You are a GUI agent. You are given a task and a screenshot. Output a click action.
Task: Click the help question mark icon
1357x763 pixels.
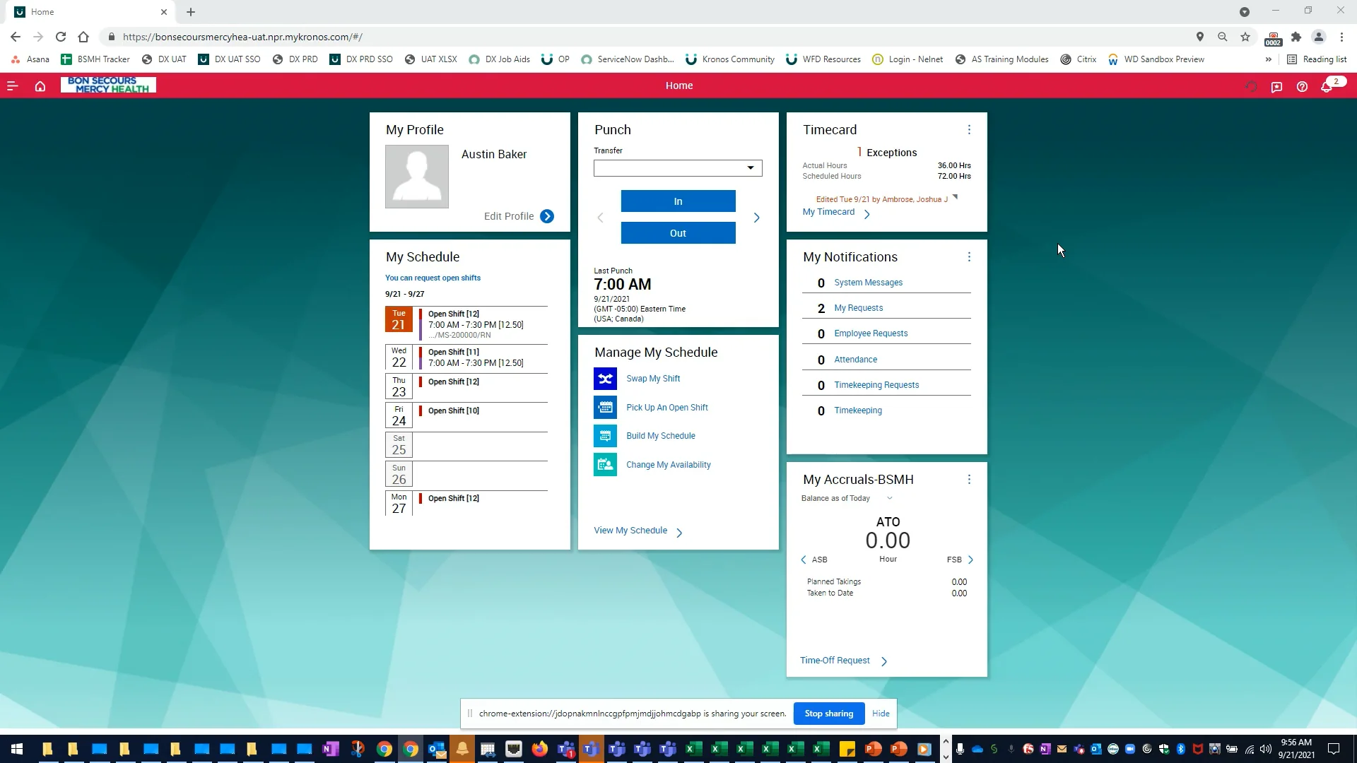[x=1302, y=86]
